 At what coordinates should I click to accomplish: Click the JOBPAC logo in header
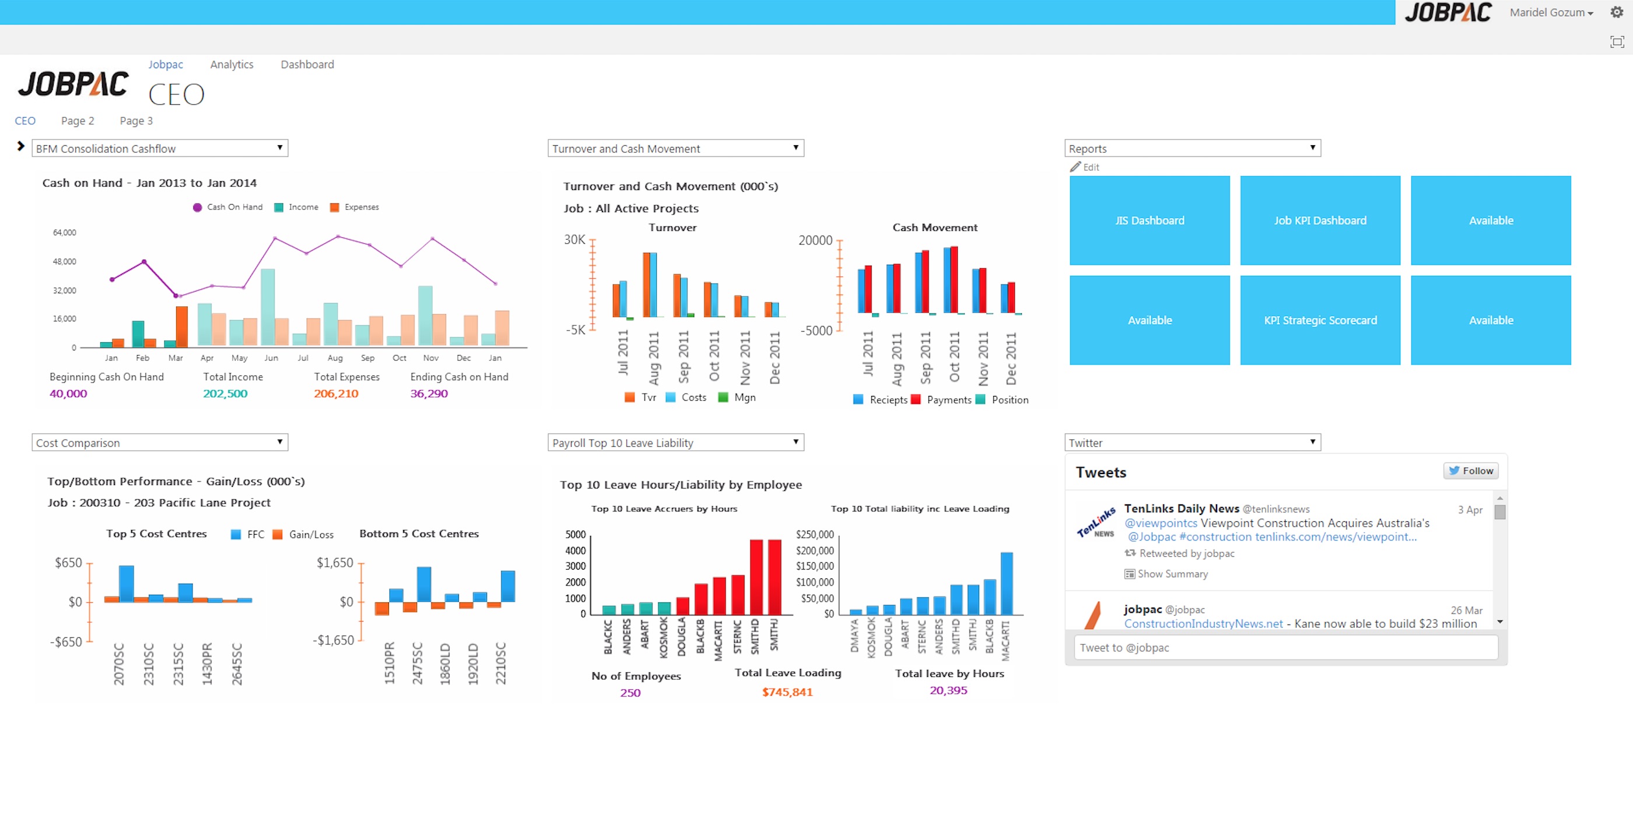(x=1448, y=12)
